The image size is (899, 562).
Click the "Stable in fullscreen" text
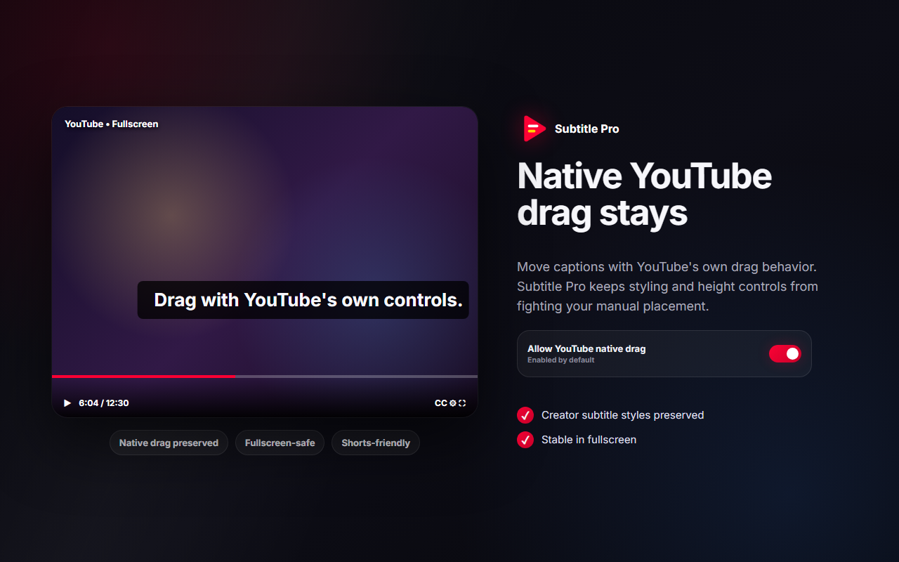click(589, 440)
